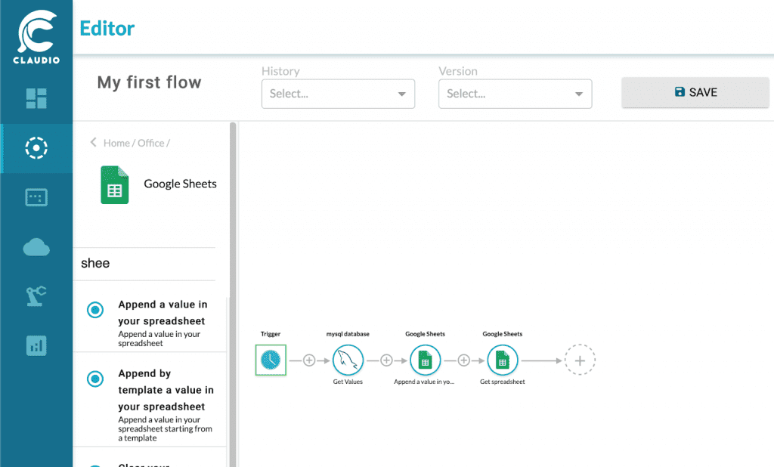Open the robot arm sidebar icon
The width and height of the screenshot is (774, 467).
pos(36,295)
